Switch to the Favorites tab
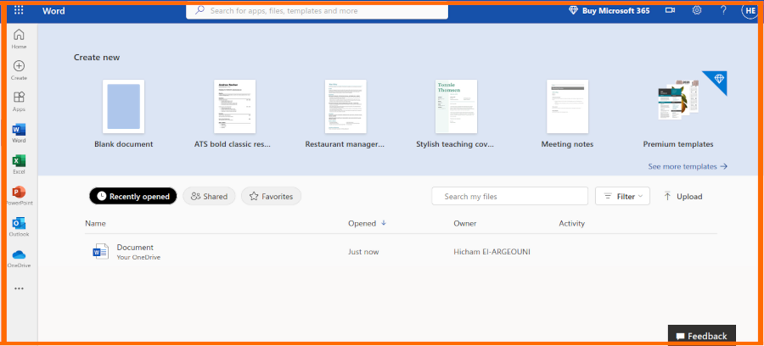 [x=271, y=196]
